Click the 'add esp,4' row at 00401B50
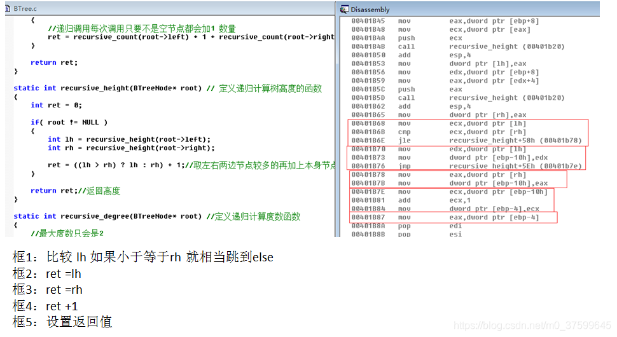The height and width of the screenshot is (337, 617). click(x=411, y=55)
